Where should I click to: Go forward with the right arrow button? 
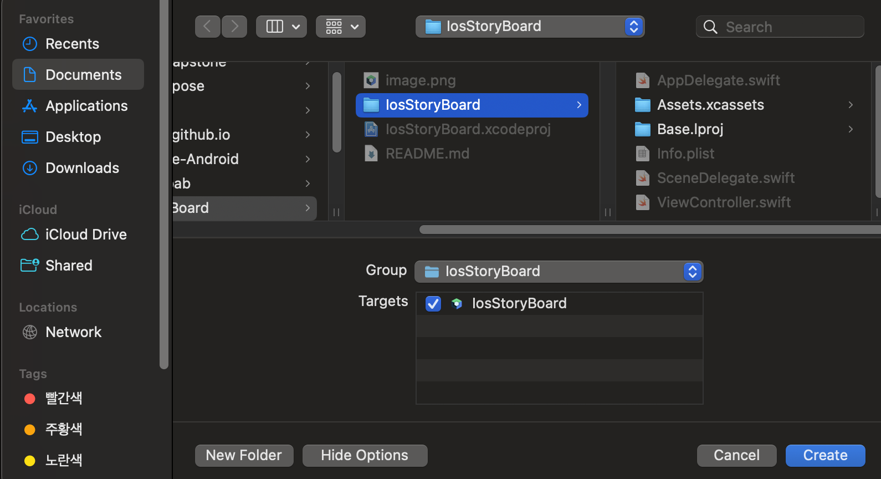234,27
